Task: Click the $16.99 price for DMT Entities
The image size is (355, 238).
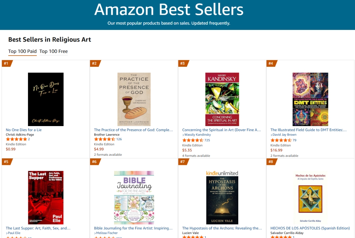Action: tap(276, 150)
